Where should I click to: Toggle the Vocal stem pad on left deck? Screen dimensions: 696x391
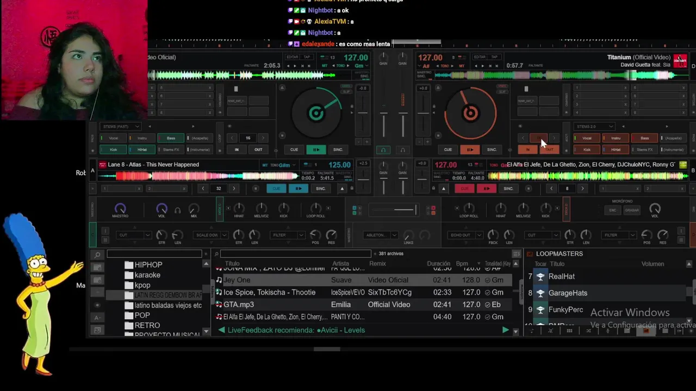[x=114, y=138]
